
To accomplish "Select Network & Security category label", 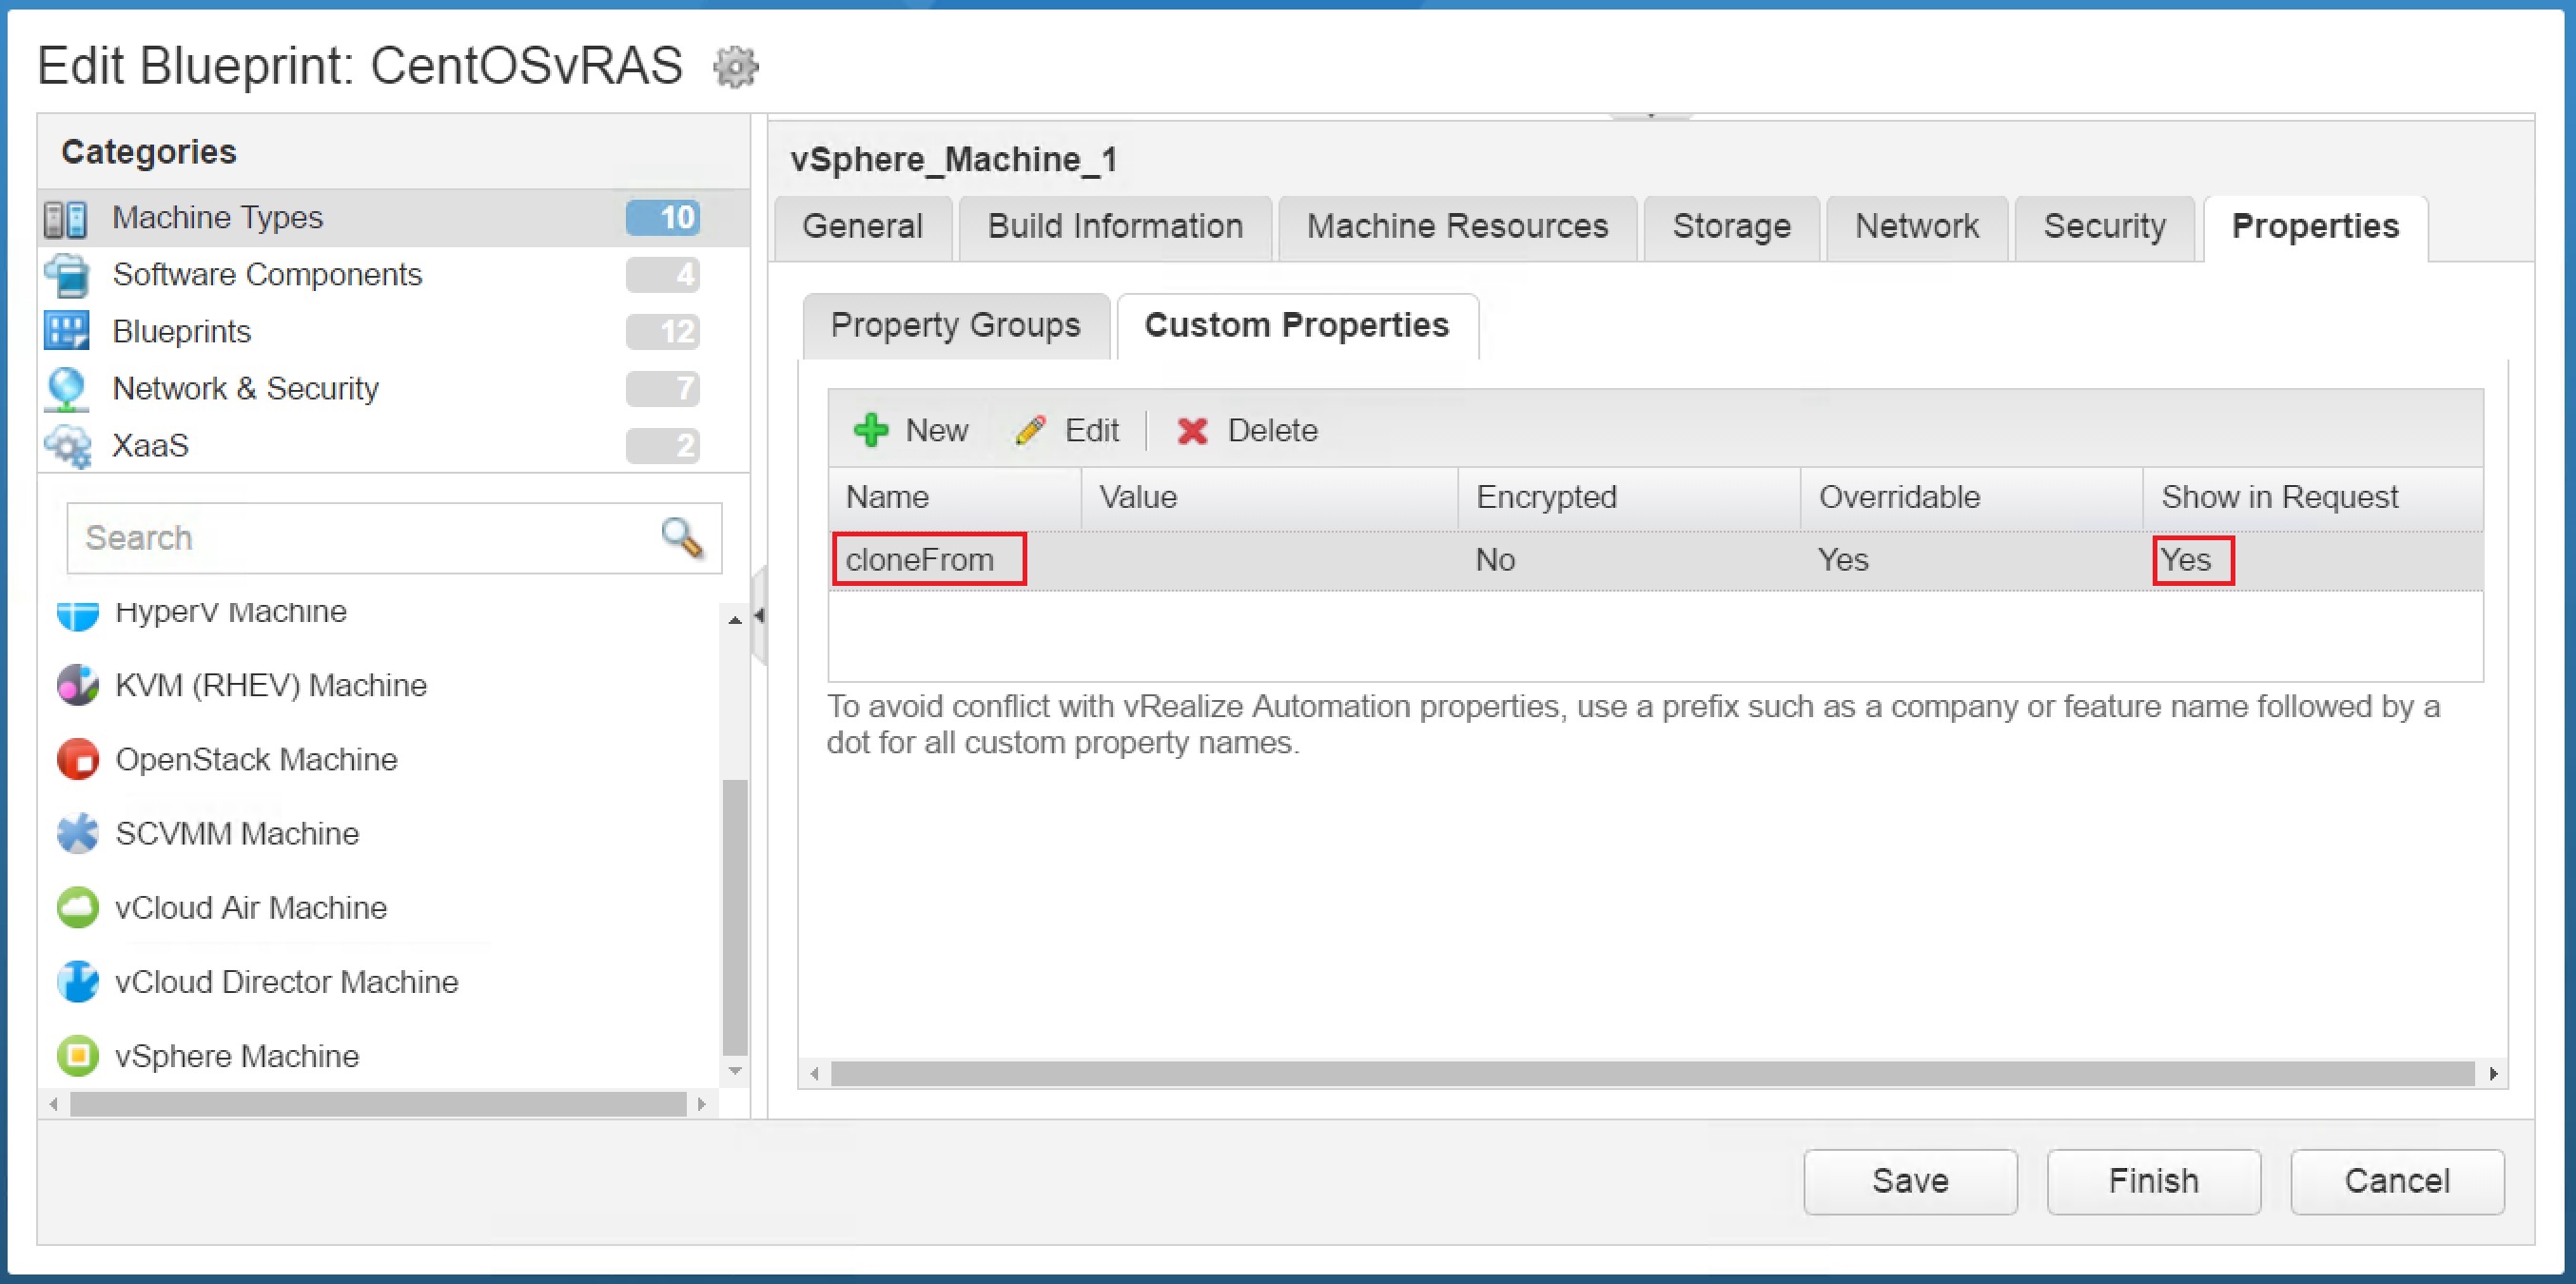I will pyautogui.click(x=245, y=389).
